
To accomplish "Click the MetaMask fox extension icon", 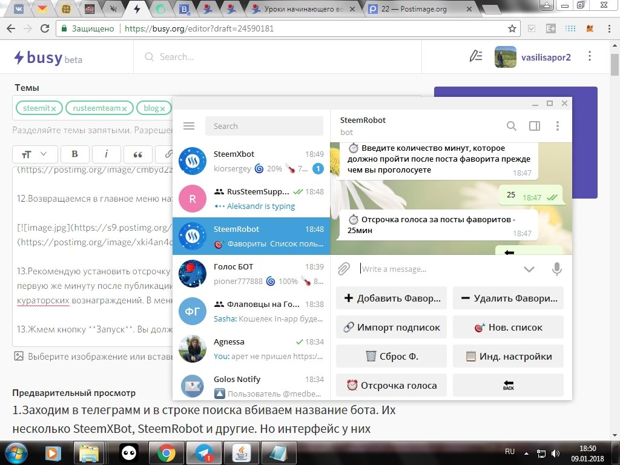I will (590, 28).
